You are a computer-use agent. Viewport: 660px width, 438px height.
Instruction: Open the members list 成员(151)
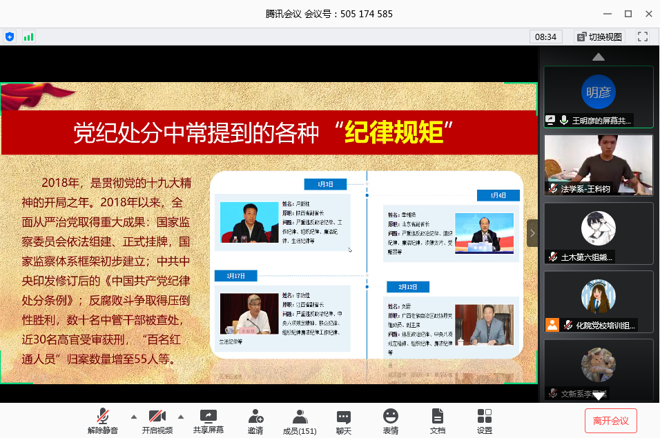coord(300,421)
